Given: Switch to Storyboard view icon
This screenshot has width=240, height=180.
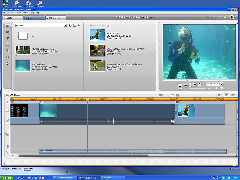Looking at the screenshot, I should [220, 95].
